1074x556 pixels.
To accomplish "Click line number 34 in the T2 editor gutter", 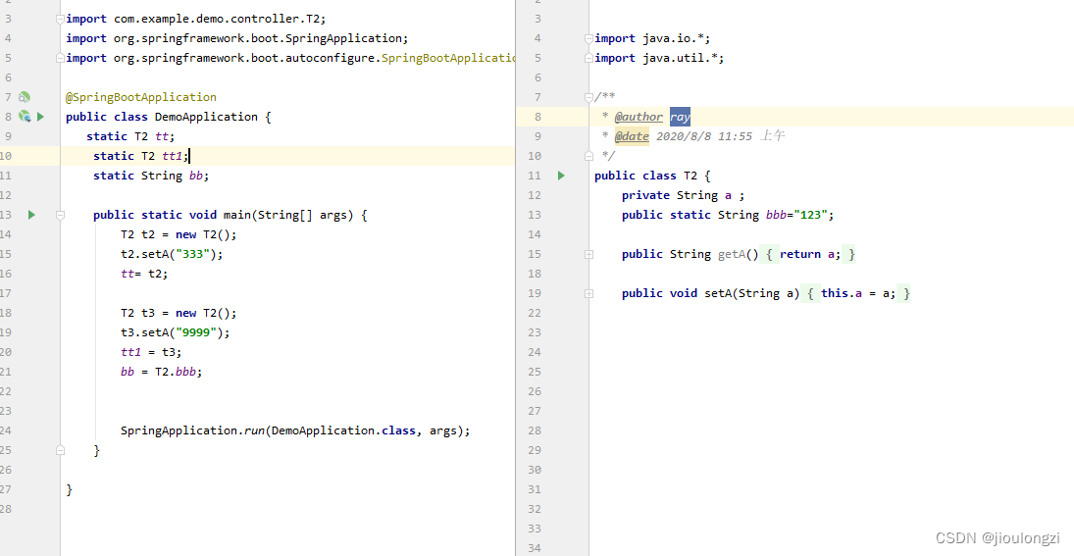I will pyautogui.click(x=535, y=548).
